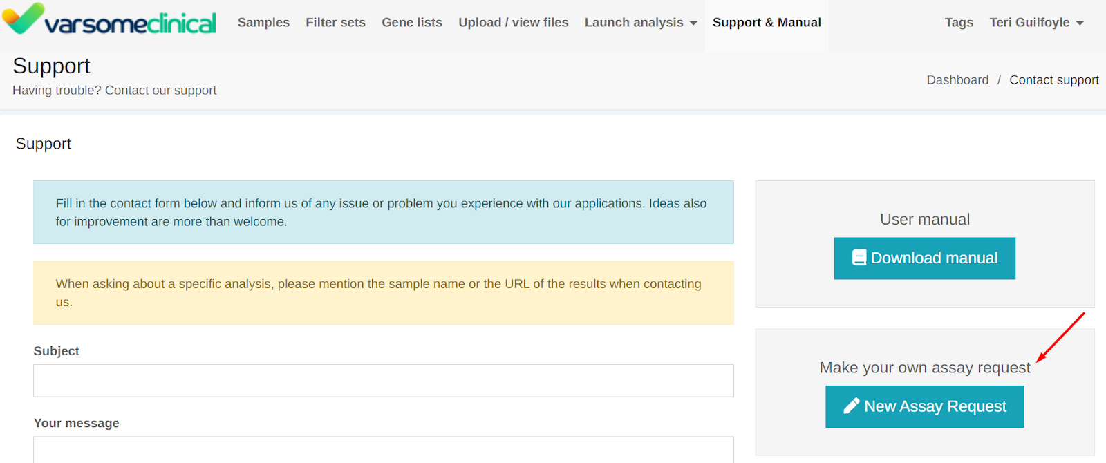Open the Teri Guilfoyle user menu
The height and width of the screenshot is (463, 1106).
click(1029, 23)
